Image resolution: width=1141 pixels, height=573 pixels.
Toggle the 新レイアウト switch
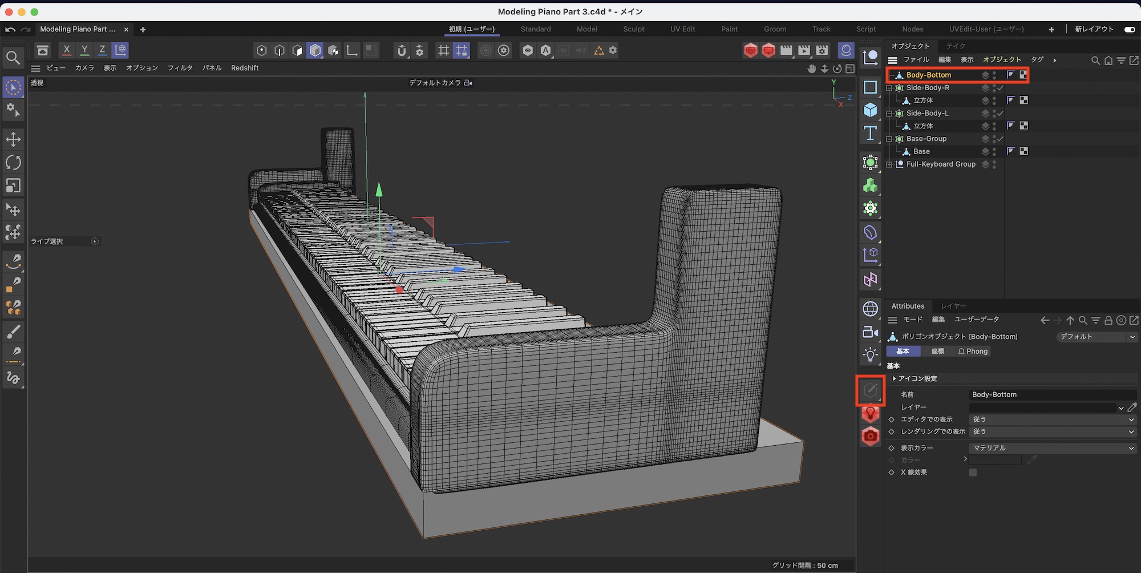click(1129, 29)
